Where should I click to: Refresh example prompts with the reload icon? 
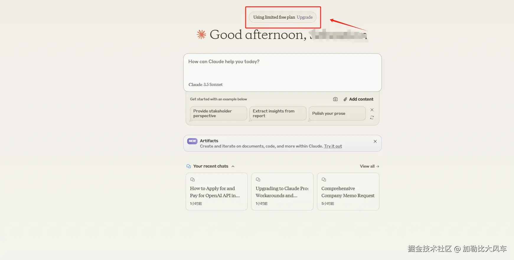pos(372,117)
